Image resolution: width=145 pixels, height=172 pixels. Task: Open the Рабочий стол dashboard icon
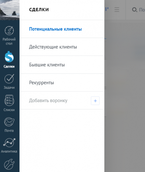(x=9, y=30)
